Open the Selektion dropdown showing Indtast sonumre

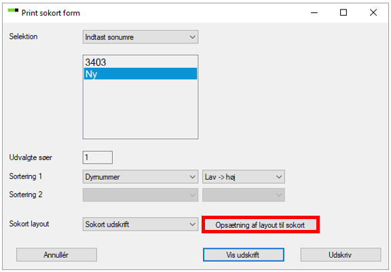[x=141, y=37]
